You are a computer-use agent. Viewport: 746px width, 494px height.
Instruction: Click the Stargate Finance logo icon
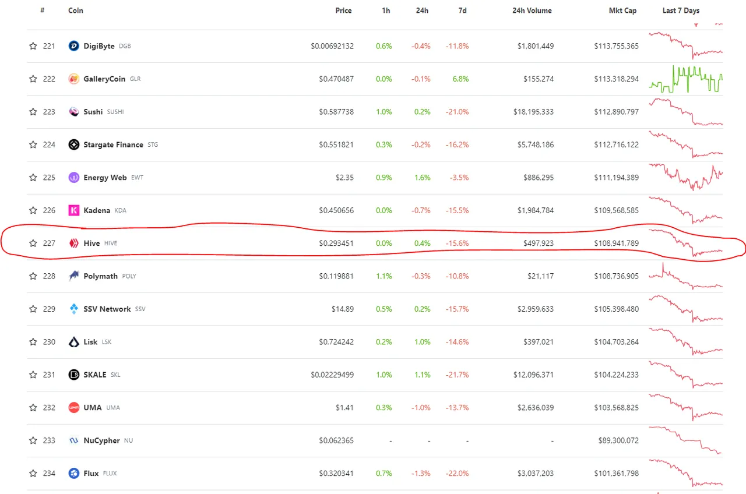[74, 144]
